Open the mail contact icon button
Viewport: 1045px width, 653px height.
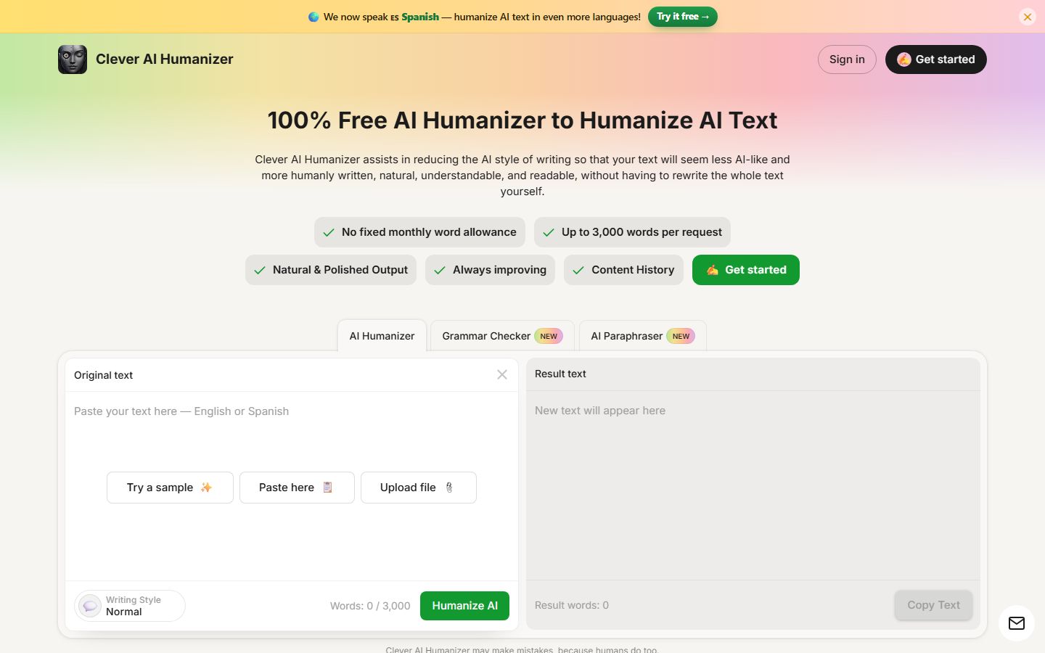tap(1017, 623)
